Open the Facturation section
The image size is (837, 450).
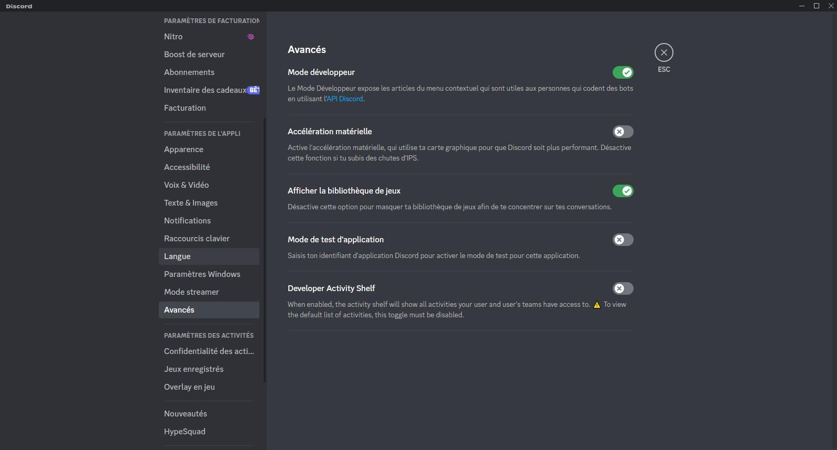209,108
